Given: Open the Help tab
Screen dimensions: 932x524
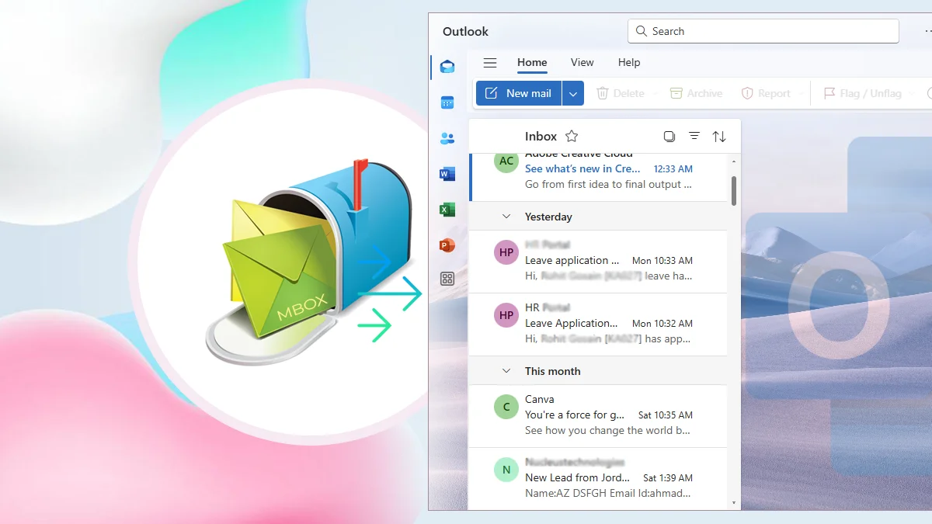Looking at the screenshot, I should click(629, 63).
